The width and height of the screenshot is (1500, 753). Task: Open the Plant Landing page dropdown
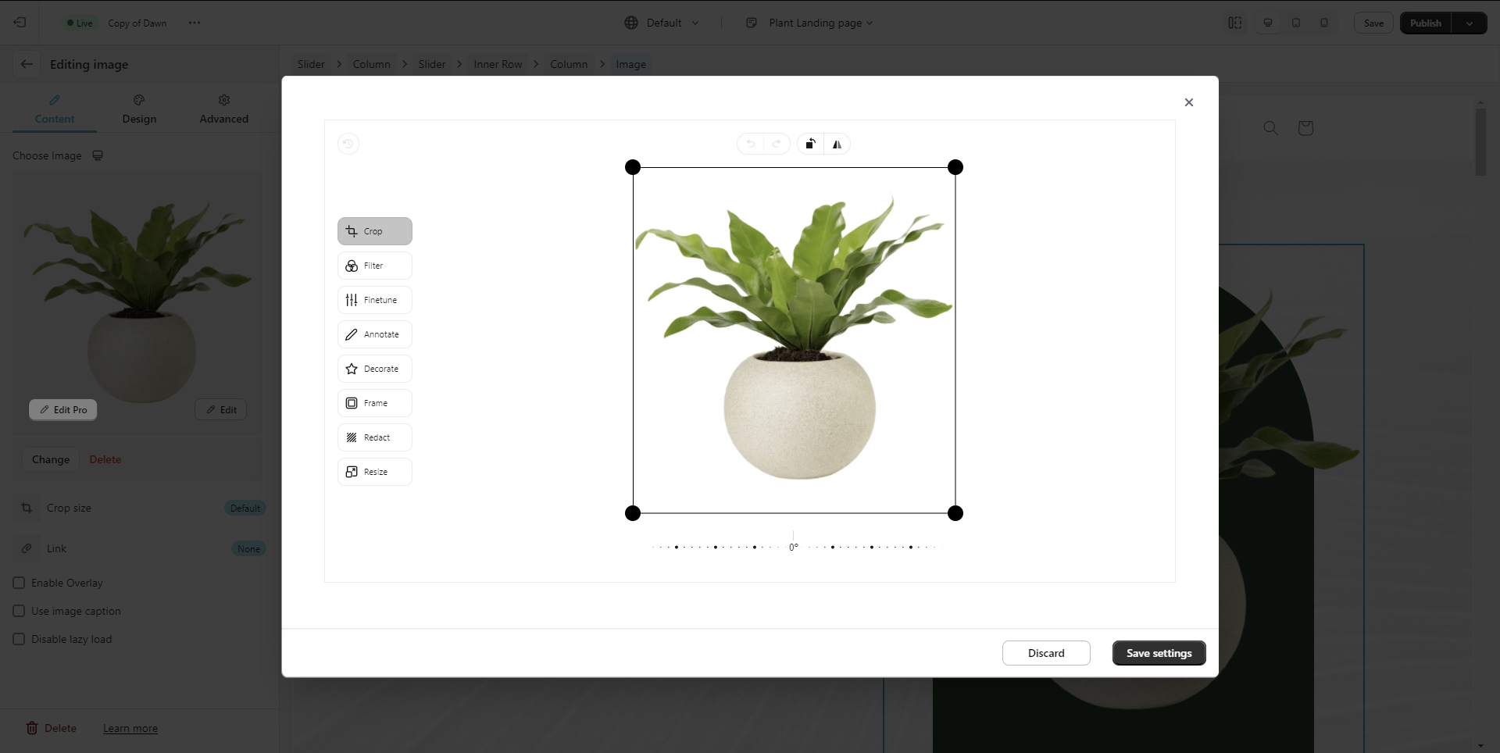(x=809, y=23)
